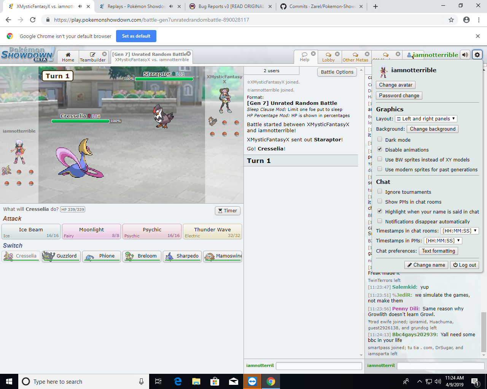
Task: Open the Help chat tab
Action: pyautogui.click(x=305, y=57)
